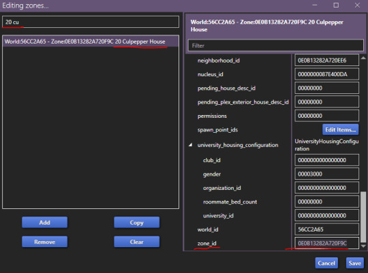This screenshot has width=368, height=273.
Task: Click the scrollbar up arrow
Action: [363, 58]
